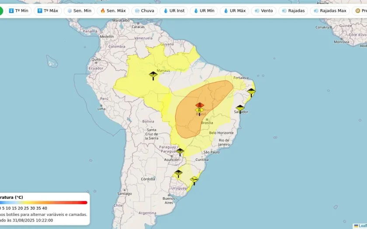367x229 pixels.
Task: Click the alert marker near Paraguay label
Action: click(180, 152)
